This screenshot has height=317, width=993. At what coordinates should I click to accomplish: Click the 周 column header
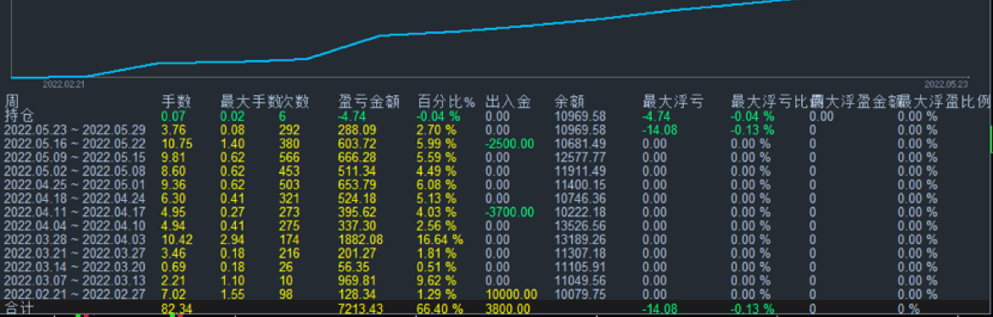11,101
